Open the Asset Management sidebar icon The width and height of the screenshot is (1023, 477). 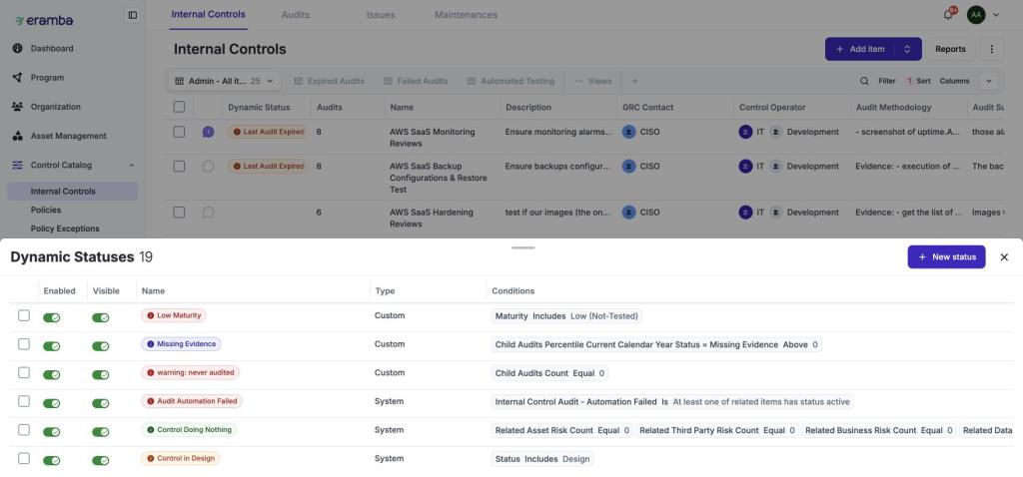(x=18, y=136)
